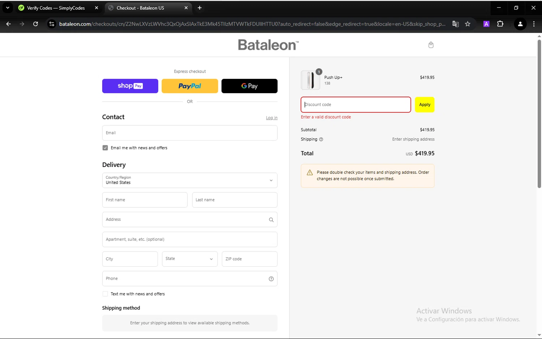Switch to Verify Codes — SimplyCodes tab
Image resolution: width=542 pixels, height=339 pixels.
pyautogui.click(x=56, y=8)
